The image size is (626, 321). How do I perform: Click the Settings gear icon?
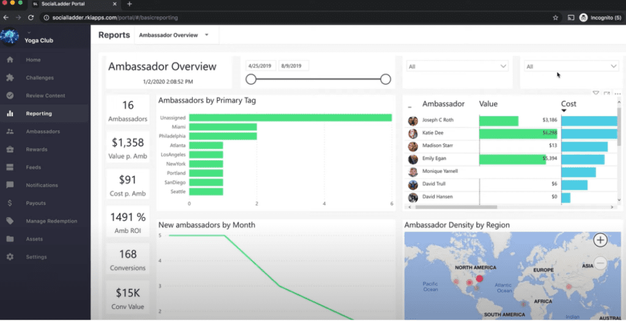(x=10, y=257)
